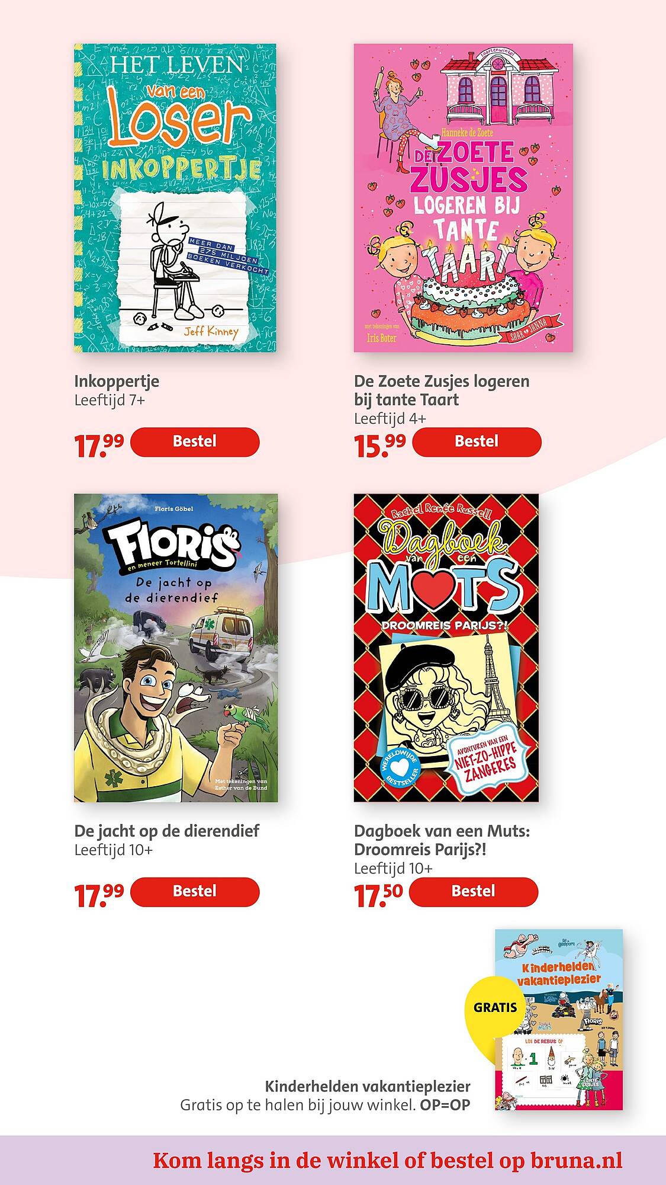Order the Inkoppertje book via Bestel

[195, 442]
